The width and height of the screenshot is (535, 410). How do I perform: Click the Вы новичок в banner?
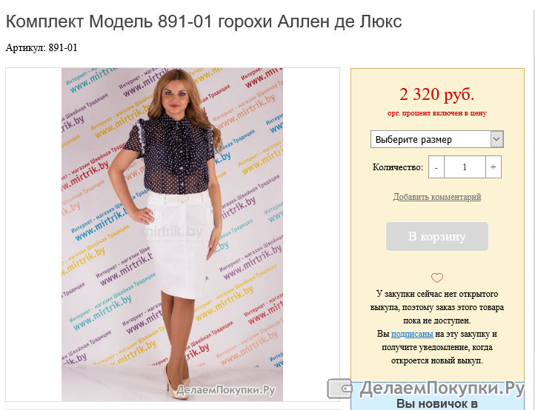(437, 404)
